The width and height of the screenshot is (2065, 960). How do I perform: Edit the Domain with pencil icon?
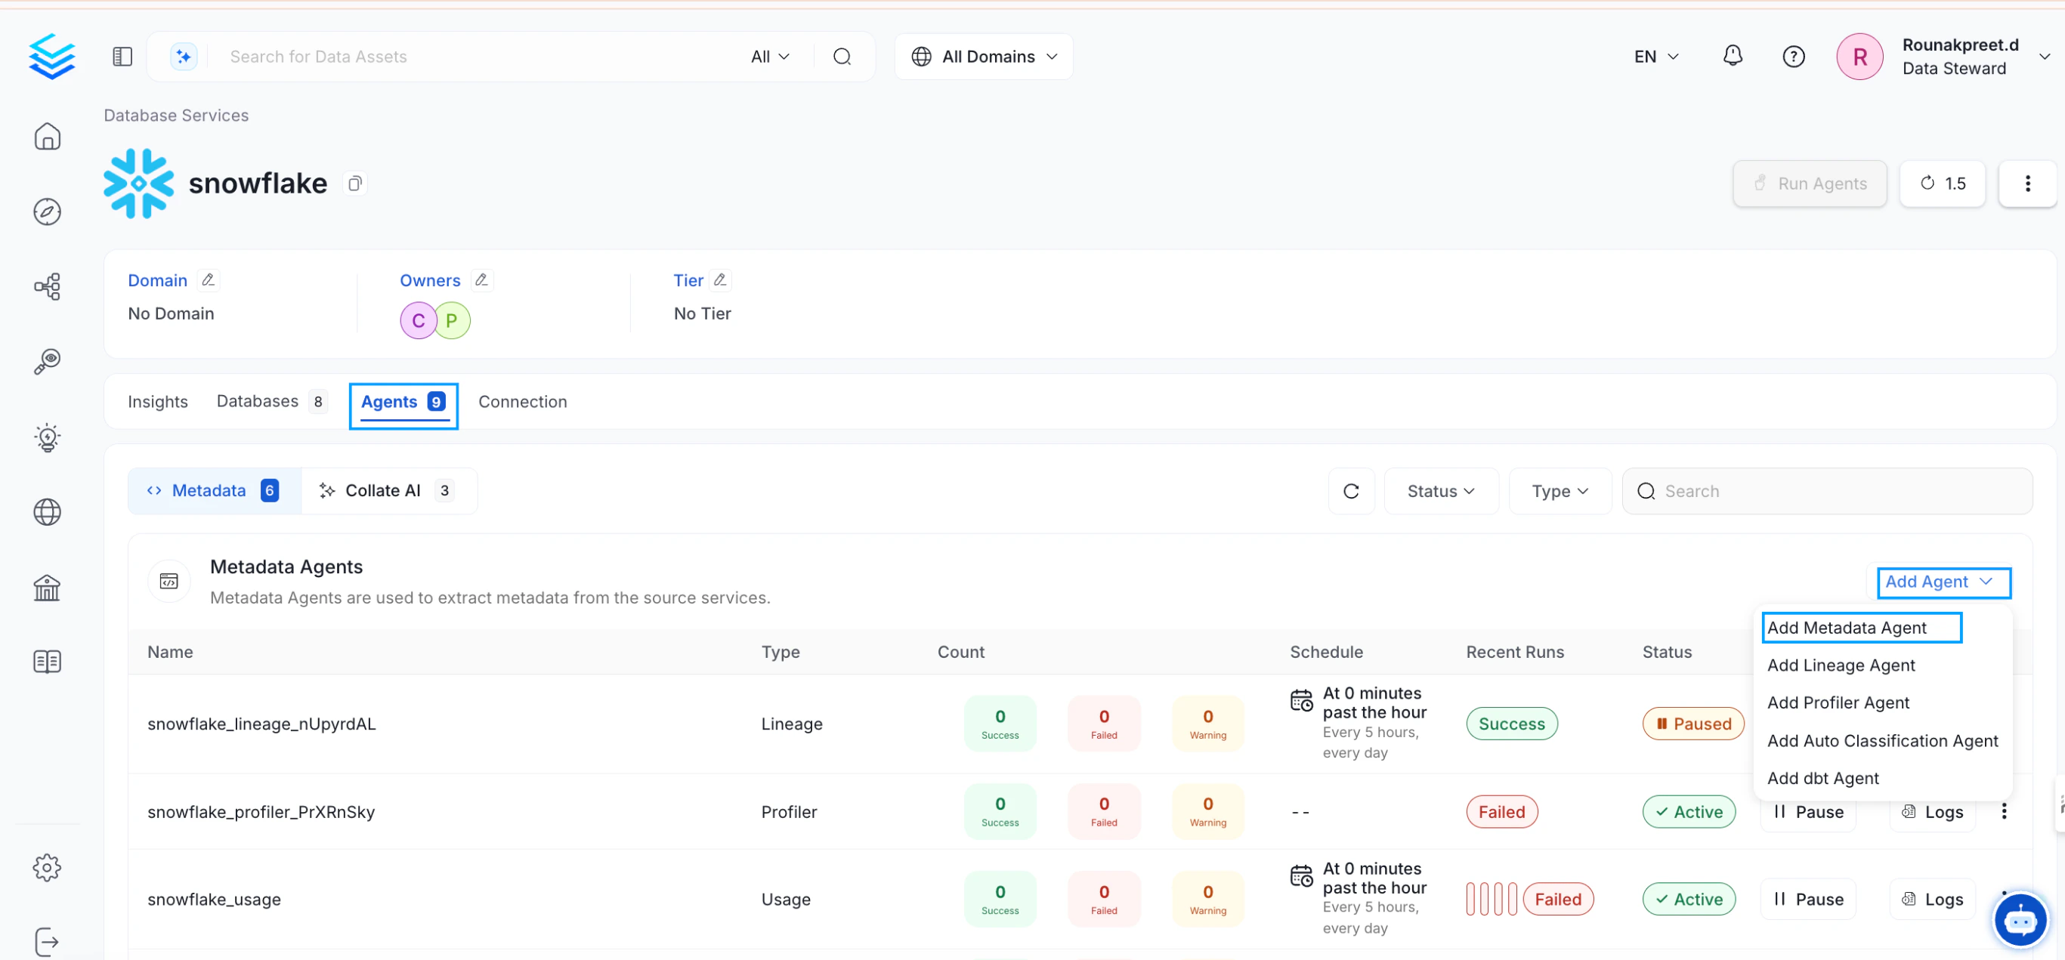click(209, 279)
